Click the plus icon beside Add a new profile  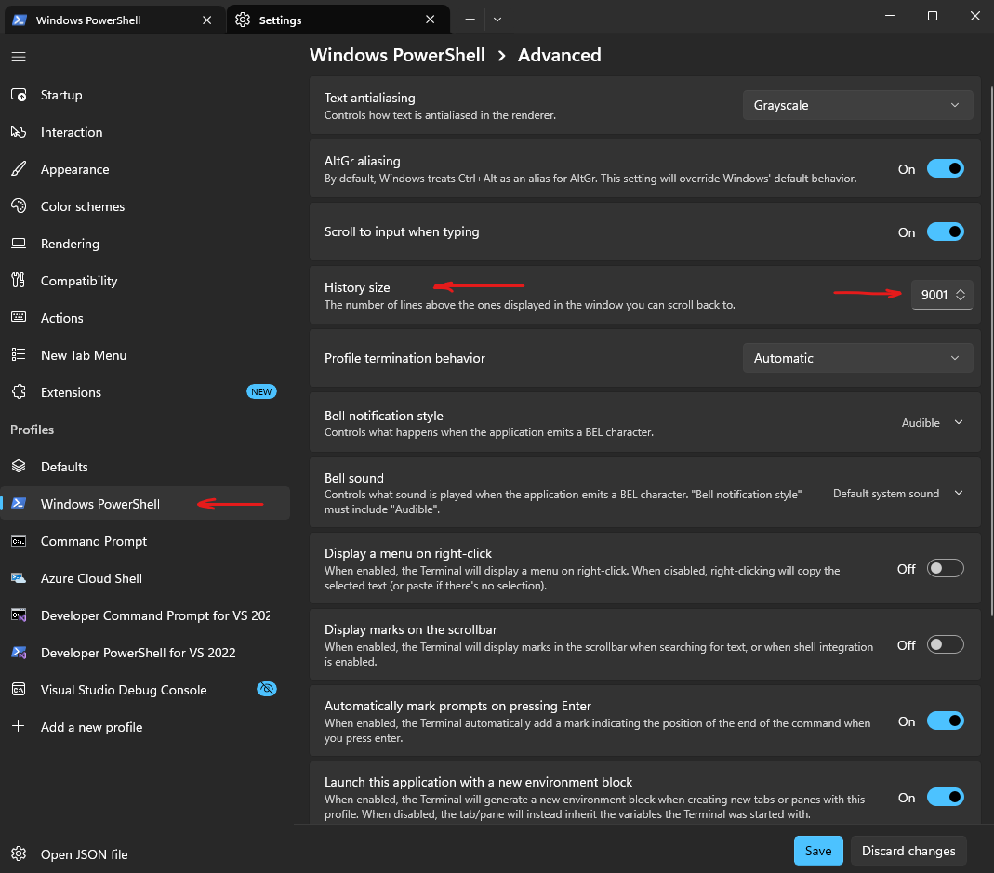[19, 726]
